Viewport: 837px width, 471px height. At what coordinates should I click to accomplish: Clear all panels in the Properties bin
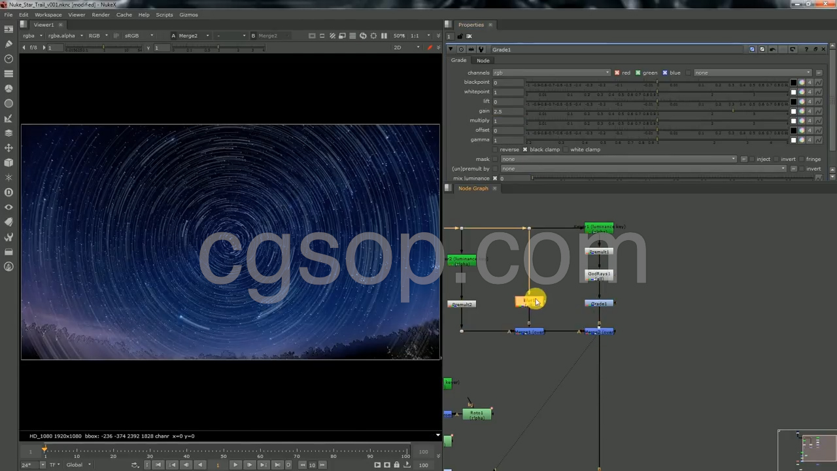pyautogui.click(x=469, y=36)
